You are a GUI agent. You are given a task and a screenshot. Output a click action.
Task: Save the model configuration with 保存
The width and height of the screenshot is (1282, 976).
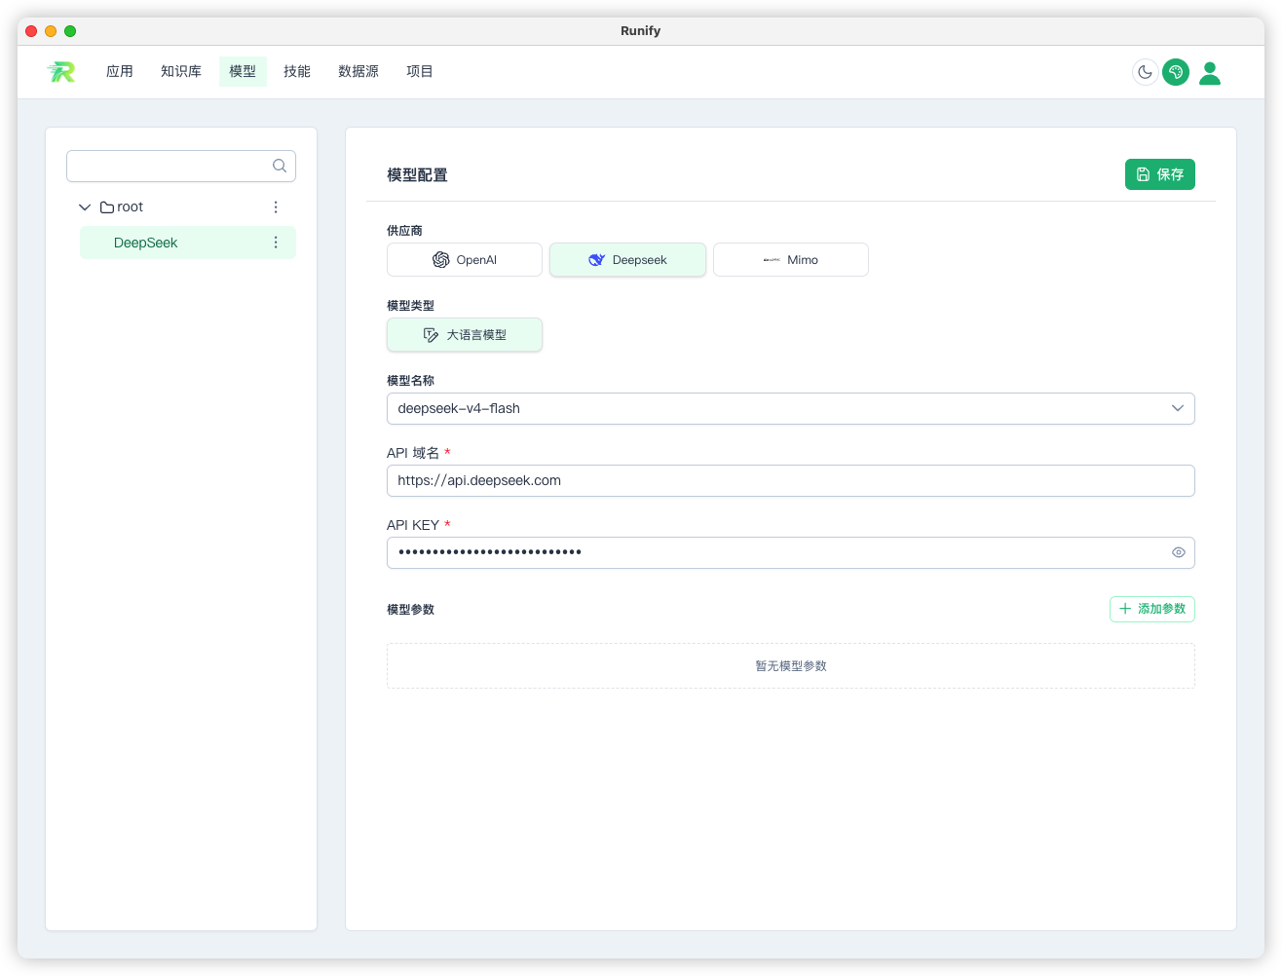pos(1160,174)
